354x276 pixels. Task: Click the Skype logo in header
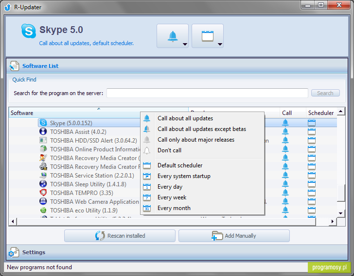[x=28, y=31]
